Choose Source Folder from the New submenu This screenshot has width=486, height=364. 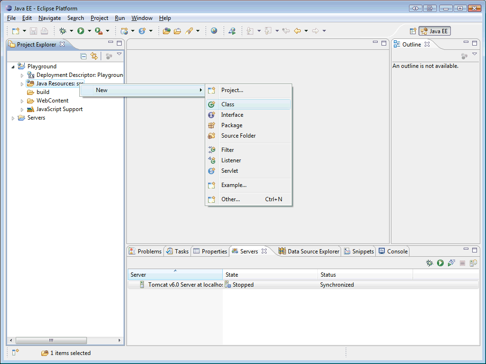point(248,136)
